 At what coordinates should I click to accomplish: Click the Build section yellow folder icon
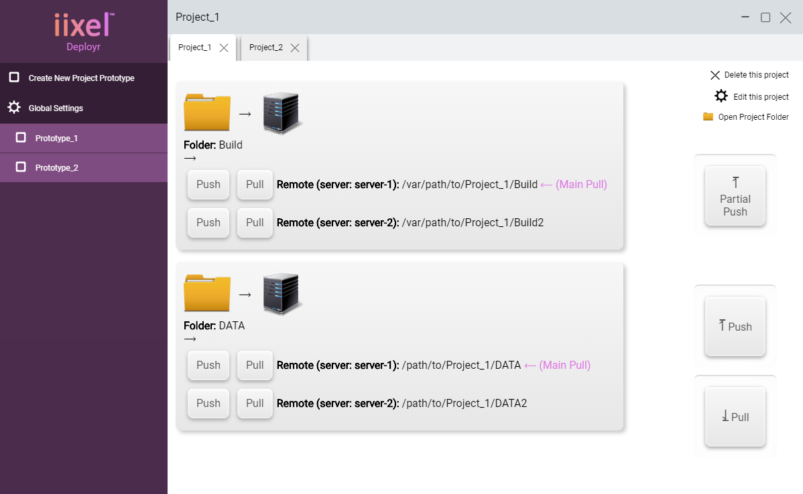(207, 112)
